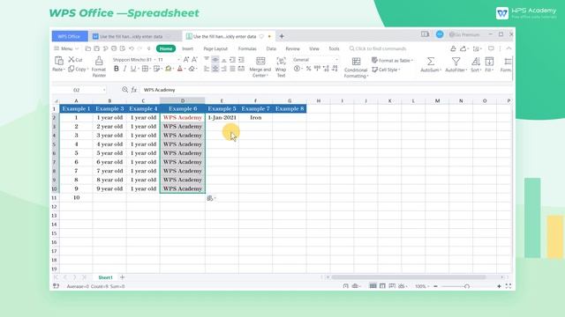This screenshot has width=565, height=317.
Task: Click the formula bar containing WPS Academy
Action: pos(326,90)
